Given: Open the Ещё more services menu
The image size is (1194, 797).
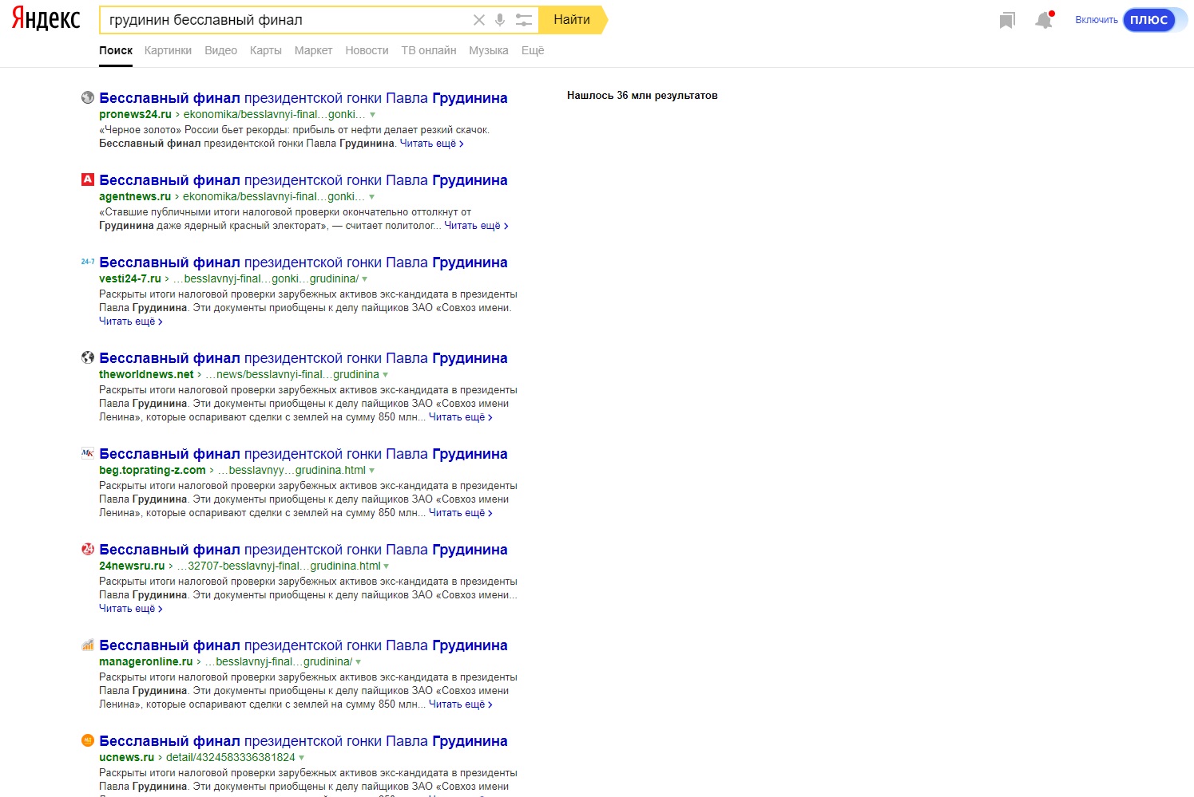Looking at the screenshot, I should click(x=533, y=50).
